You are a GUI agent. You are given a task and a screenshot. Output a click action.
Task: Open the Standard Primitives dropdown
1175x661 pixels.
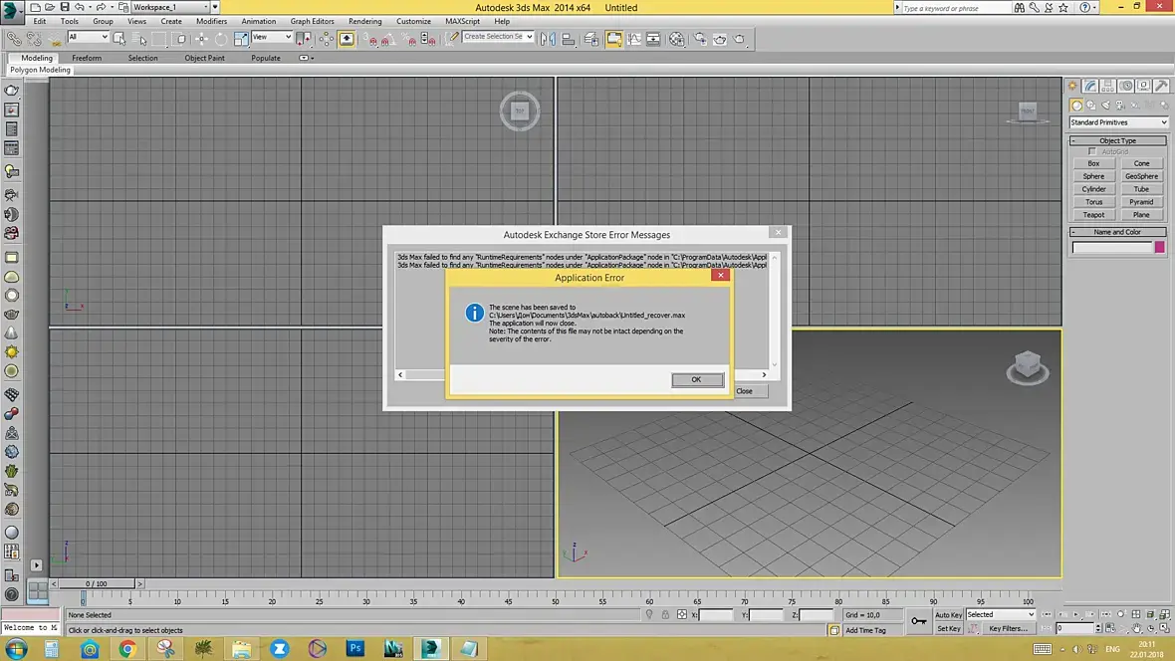[1118, 122]
